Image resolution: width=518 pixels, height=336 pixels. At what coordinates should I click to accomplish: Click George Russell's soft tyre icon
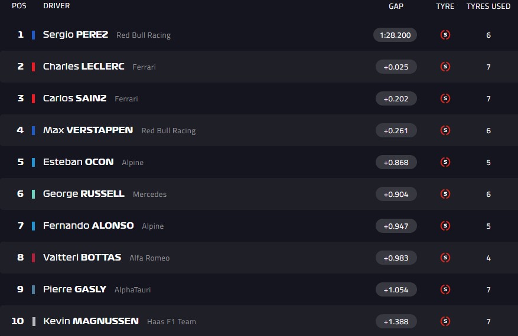(x=445, y=194)
